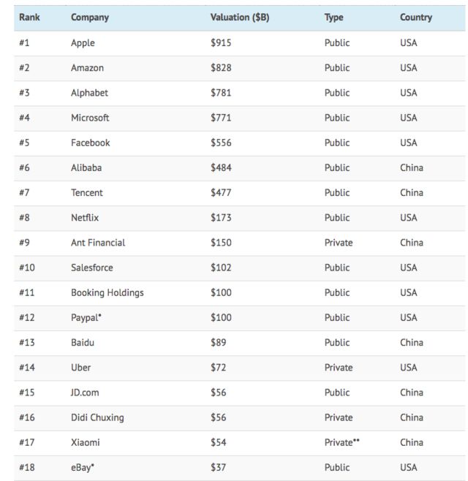
Task: Click the #18 rank cell for eBay
Action: [x=27, y=467]
